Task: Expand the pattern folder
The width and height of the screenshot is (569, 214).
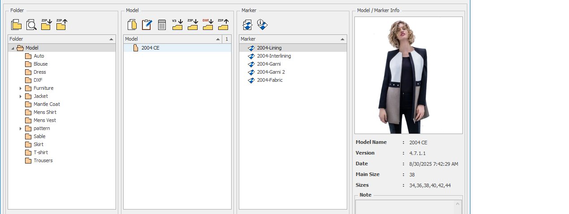Action: [x=21, y=129]
